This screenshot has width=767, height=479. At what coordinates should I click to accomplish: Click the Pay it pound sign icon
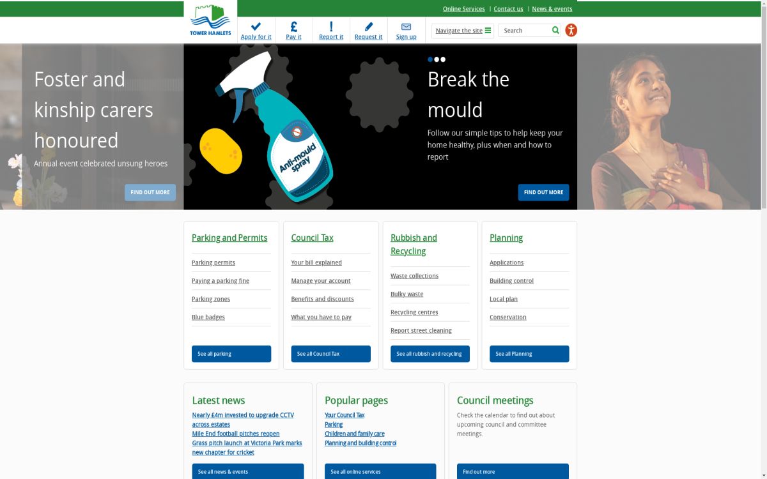(293, 26)
